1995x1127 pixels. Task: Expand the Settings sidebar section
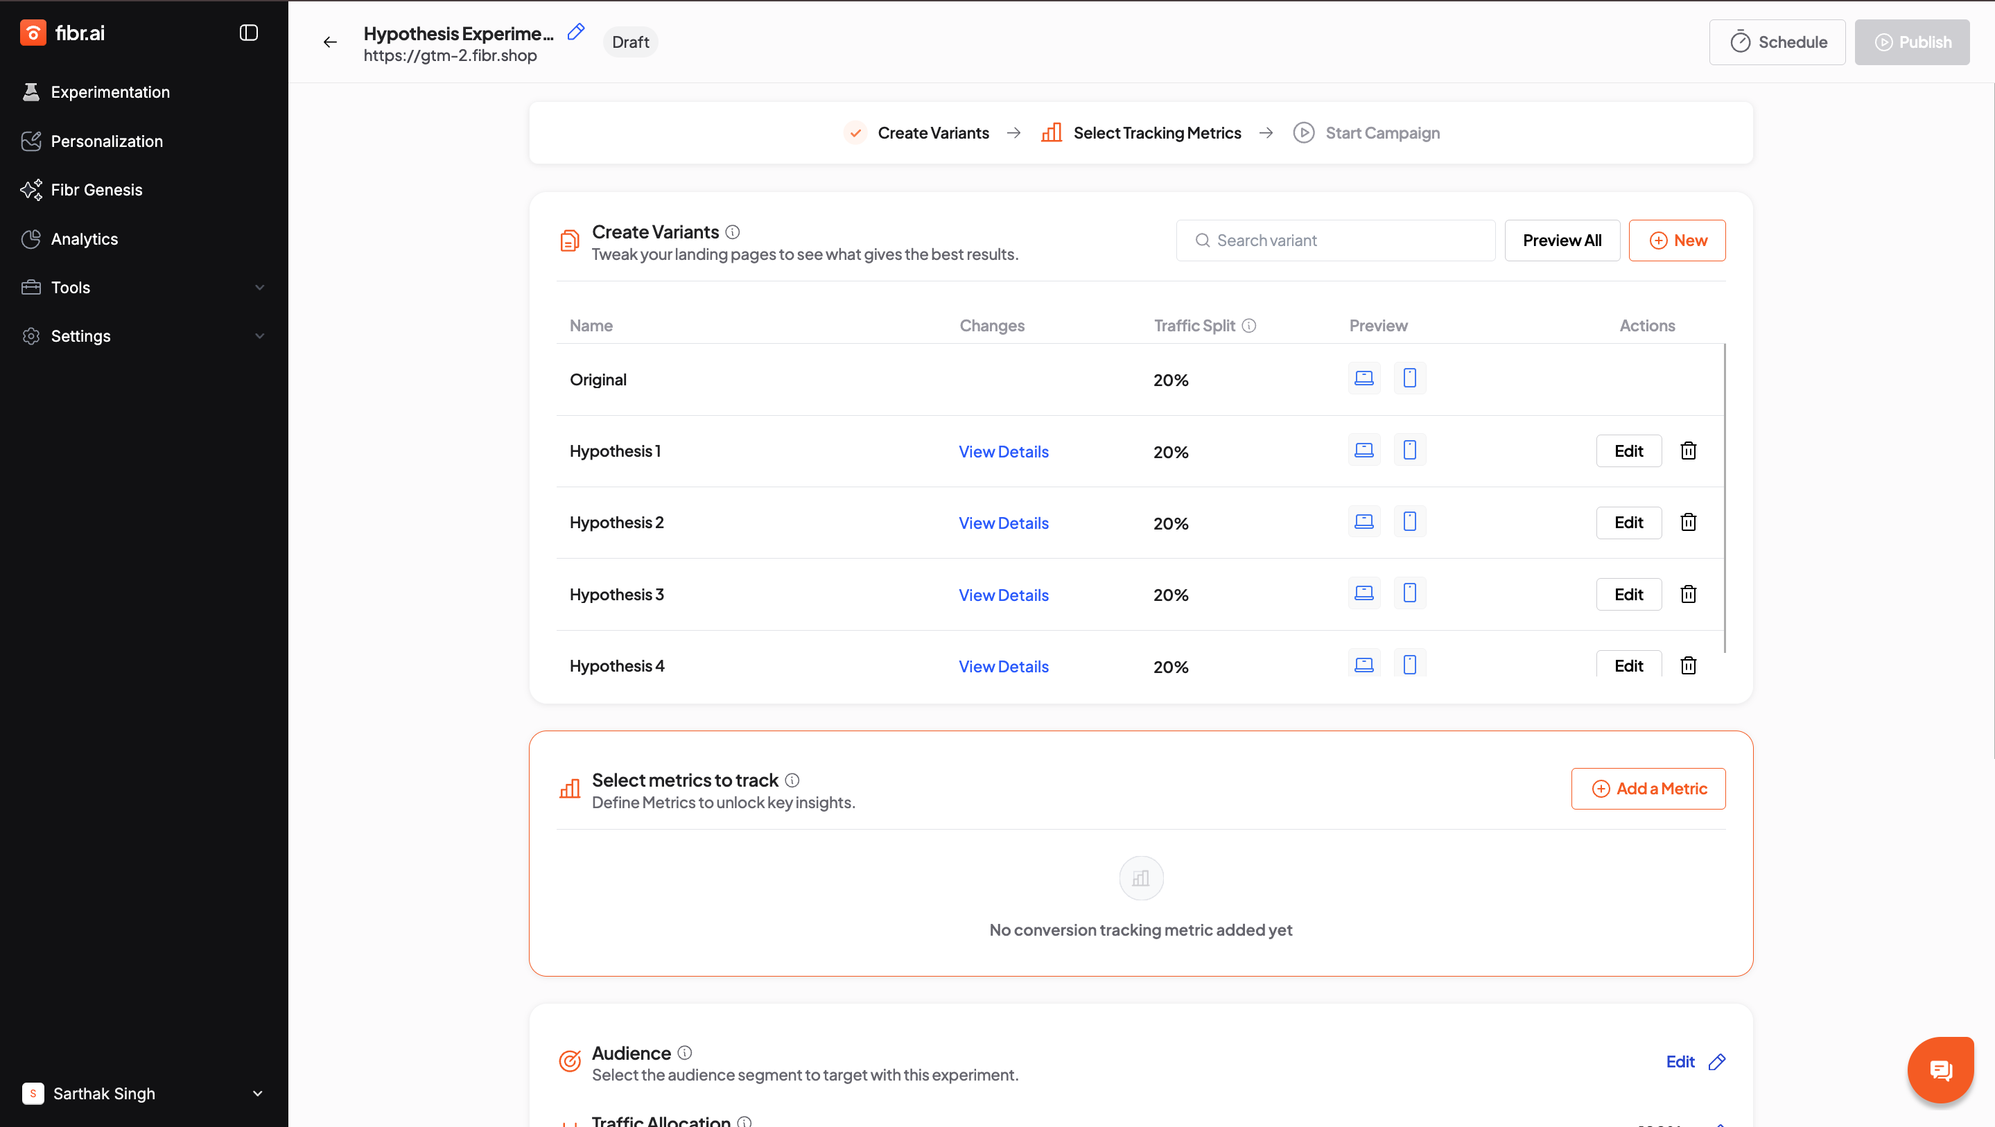(x=259, y=336)
